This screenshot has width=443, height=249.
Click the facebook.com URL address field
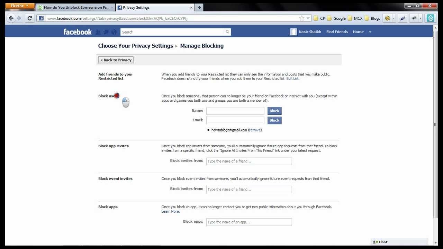pos(171,18)
